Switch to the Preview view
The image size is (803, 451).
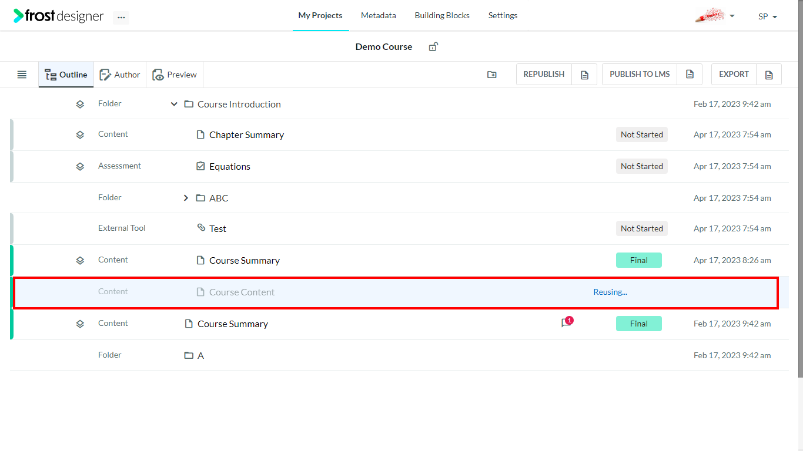click(x=175, y=75)
